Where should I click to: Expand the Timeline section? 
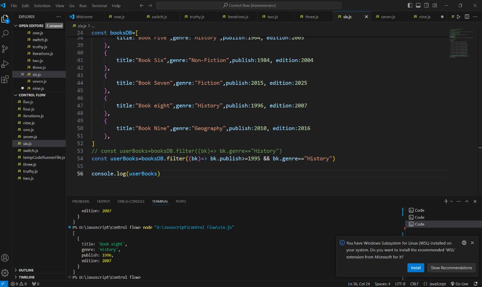tap(27, 277)
